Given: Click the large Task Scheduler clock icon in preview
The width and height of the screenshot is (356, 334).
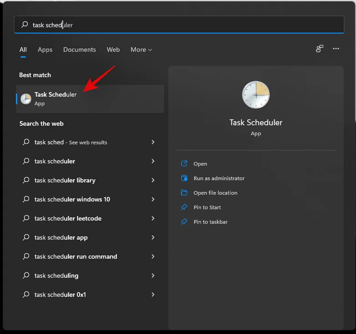Looking at the screenshot, I should point(256,95).
